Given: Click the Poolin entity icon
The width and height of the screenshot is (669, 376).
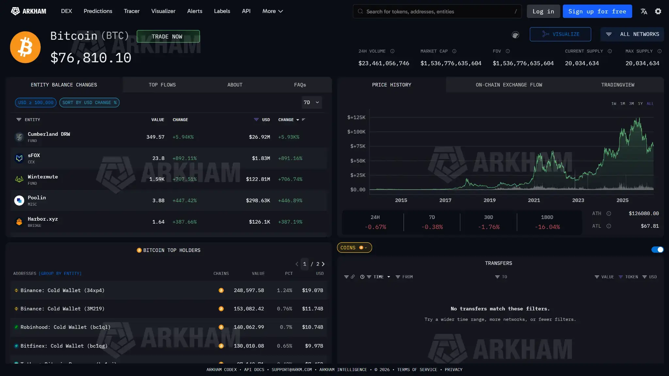Looking at the screenshot, I should click(19, 200).
